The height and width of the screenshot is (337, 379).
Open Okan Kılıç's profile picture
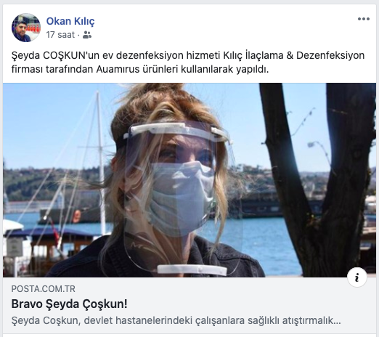(x=26, y=28)
